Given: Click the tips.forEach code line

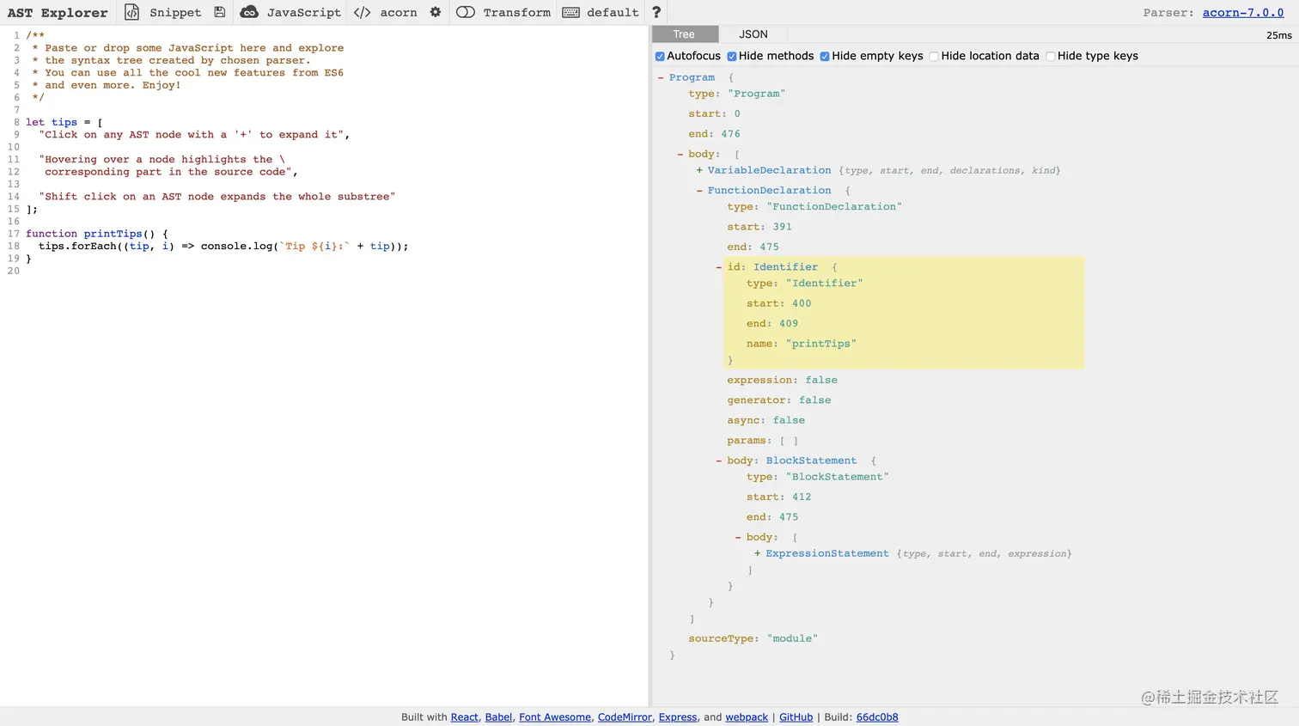Looking at the screenshot, I should click(x=223, y=246).
